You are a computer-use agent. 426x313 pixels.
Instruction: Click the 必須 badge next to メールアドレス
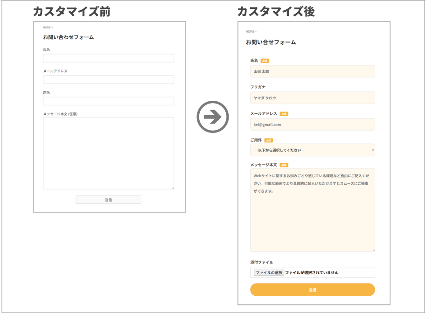pyautogui.click(x=284, y=114)
